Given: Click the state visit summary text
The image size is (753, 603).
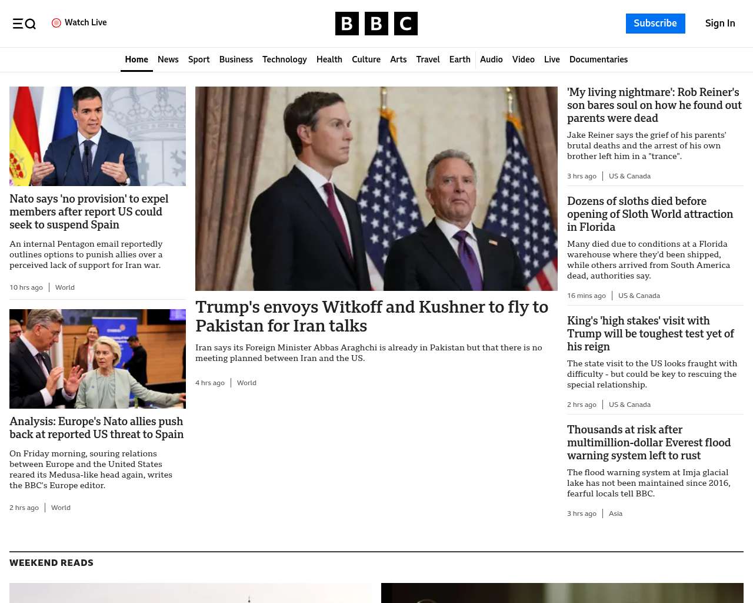Looking at the screenshot, I should (652, 374).
